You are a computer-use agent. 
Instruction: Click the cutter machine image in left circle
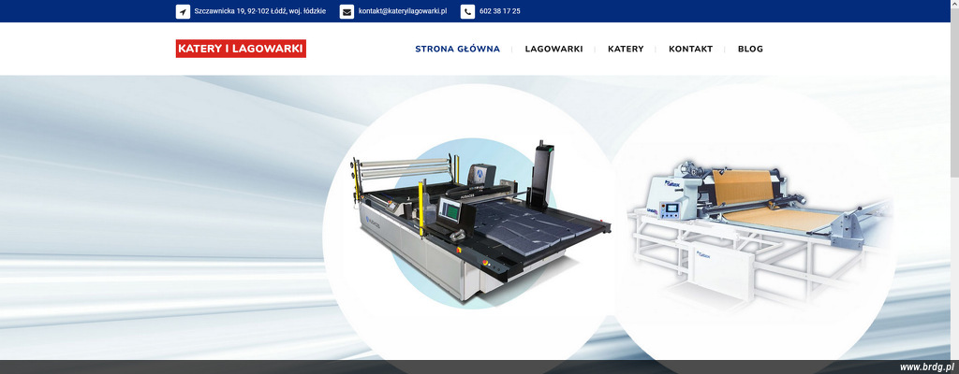pos(468,224)
